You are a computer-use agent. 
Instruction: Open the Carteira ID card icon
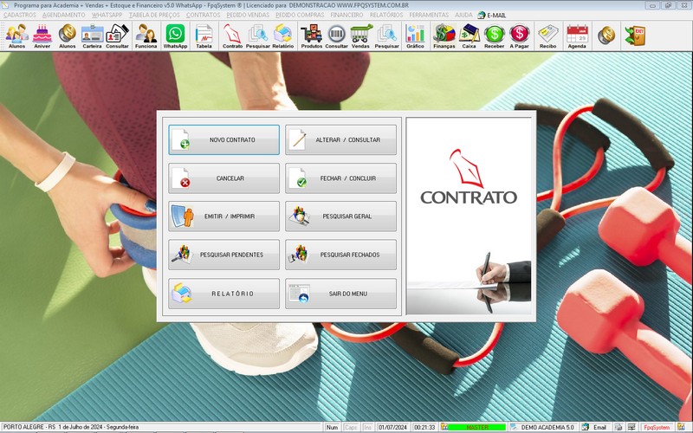(x=92, y=36)
